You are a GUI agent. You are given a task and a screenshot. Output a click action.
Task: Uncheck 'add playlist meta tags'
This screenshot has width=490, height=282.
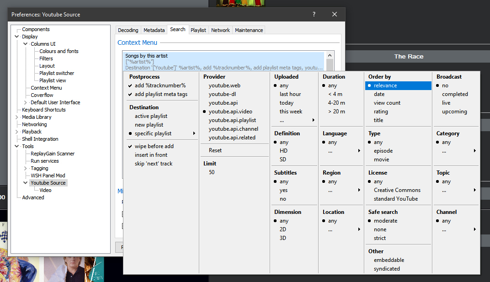161,94
